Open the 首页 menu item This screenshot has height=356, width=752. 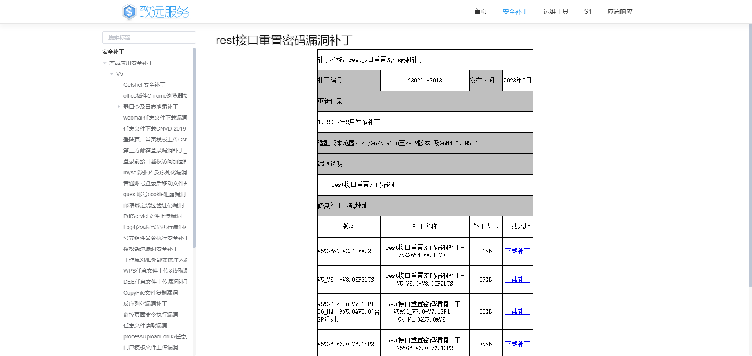pos(480,12)
